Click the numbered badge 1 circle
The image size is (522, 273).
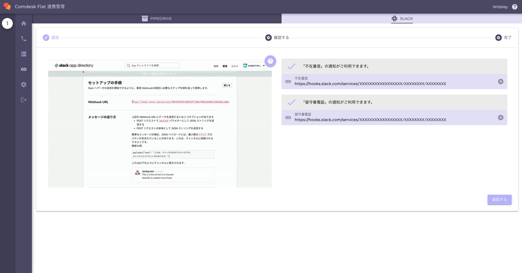(7, 23)
